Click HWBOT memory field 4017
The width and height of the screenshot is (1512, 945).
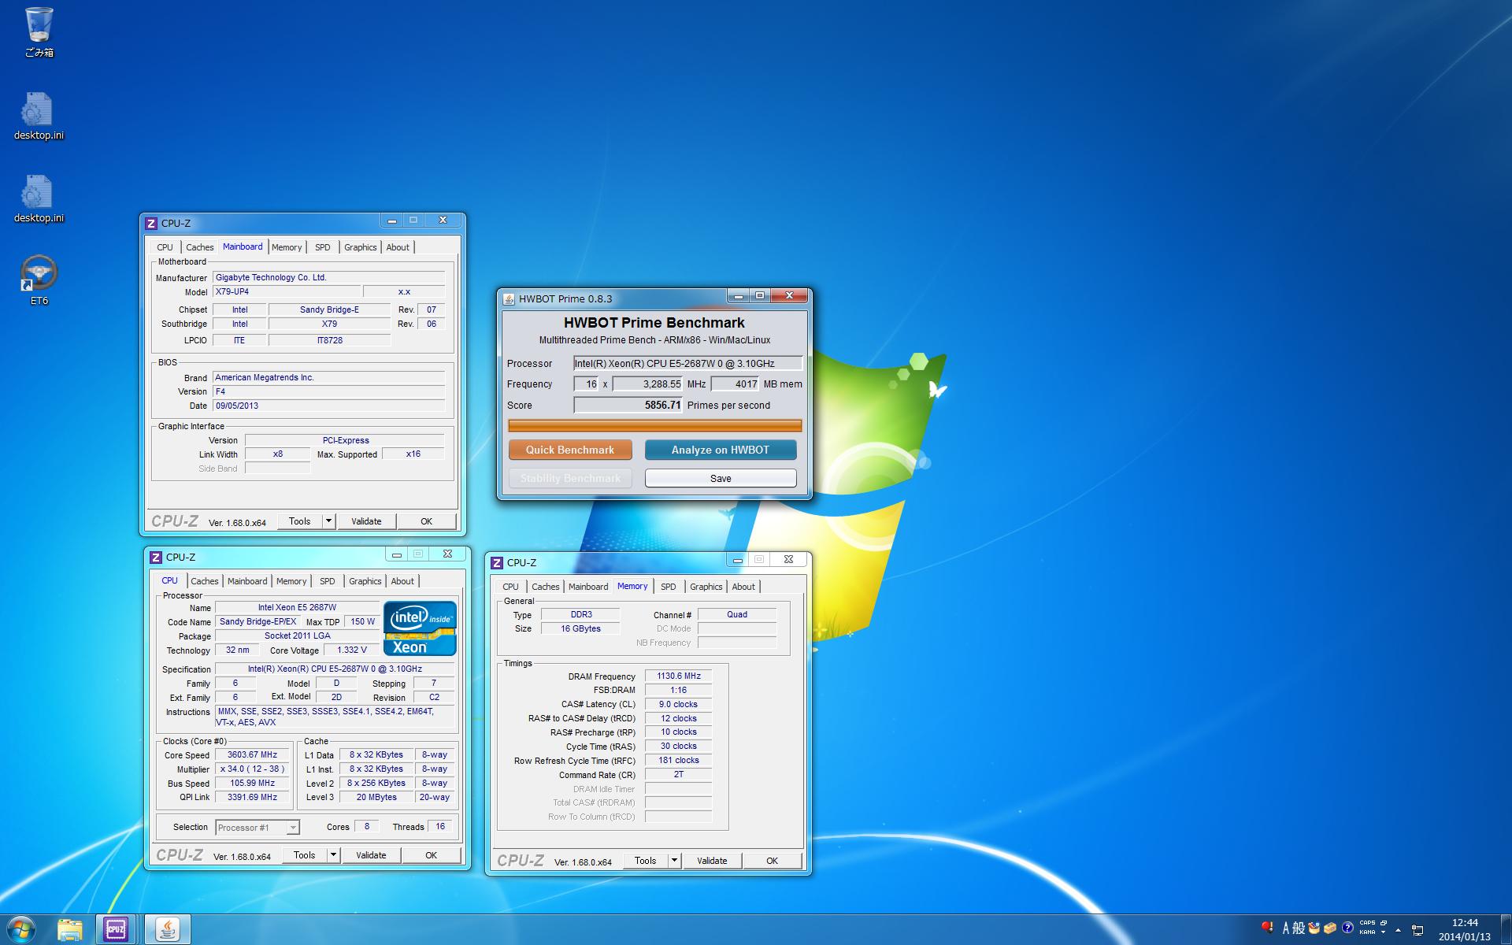[x=736, y=384]
